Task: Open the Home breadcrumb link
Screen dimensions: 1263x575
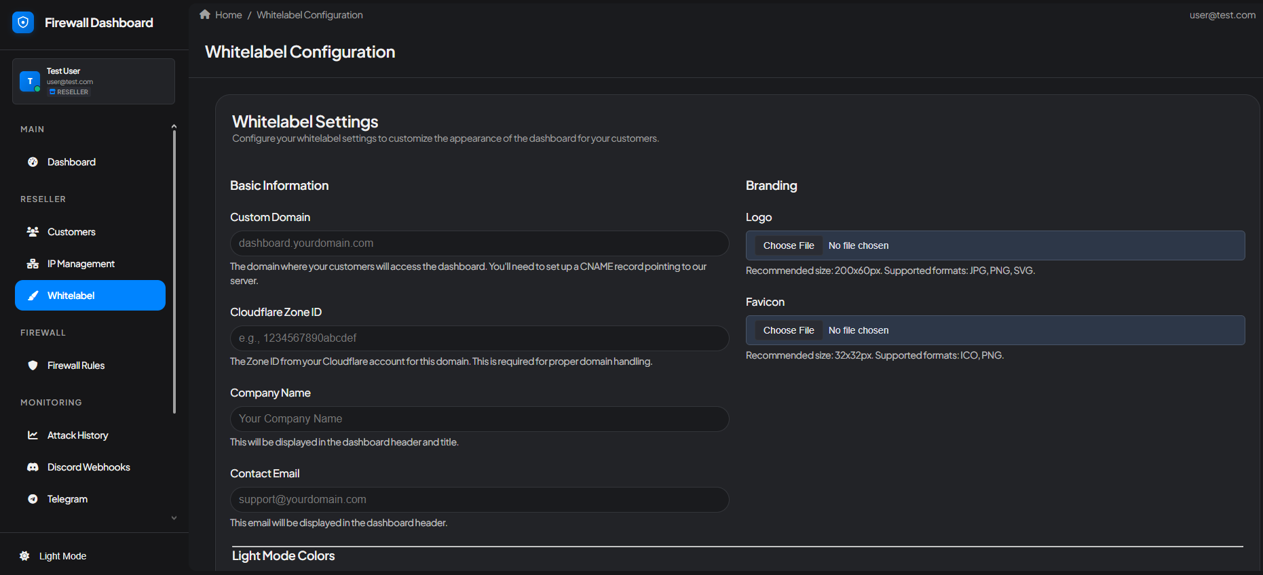Action: (228, 15)
